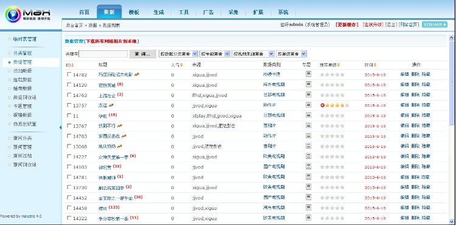Screen dimensions: 456x225
Task: Open topic icon for row 14458
Action: coord(308,207)
